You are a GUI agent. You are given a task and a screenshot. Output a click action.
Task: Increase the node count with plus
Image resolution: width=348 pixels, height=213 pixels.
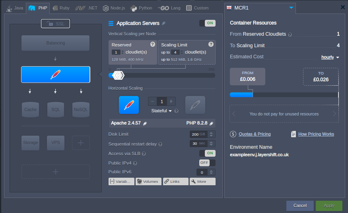coord(171,102)
